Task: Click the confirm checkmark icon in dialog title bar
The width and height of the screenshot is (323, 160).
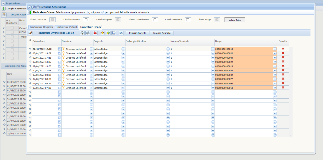Action: pyautogui.click(x=30, y=7)
